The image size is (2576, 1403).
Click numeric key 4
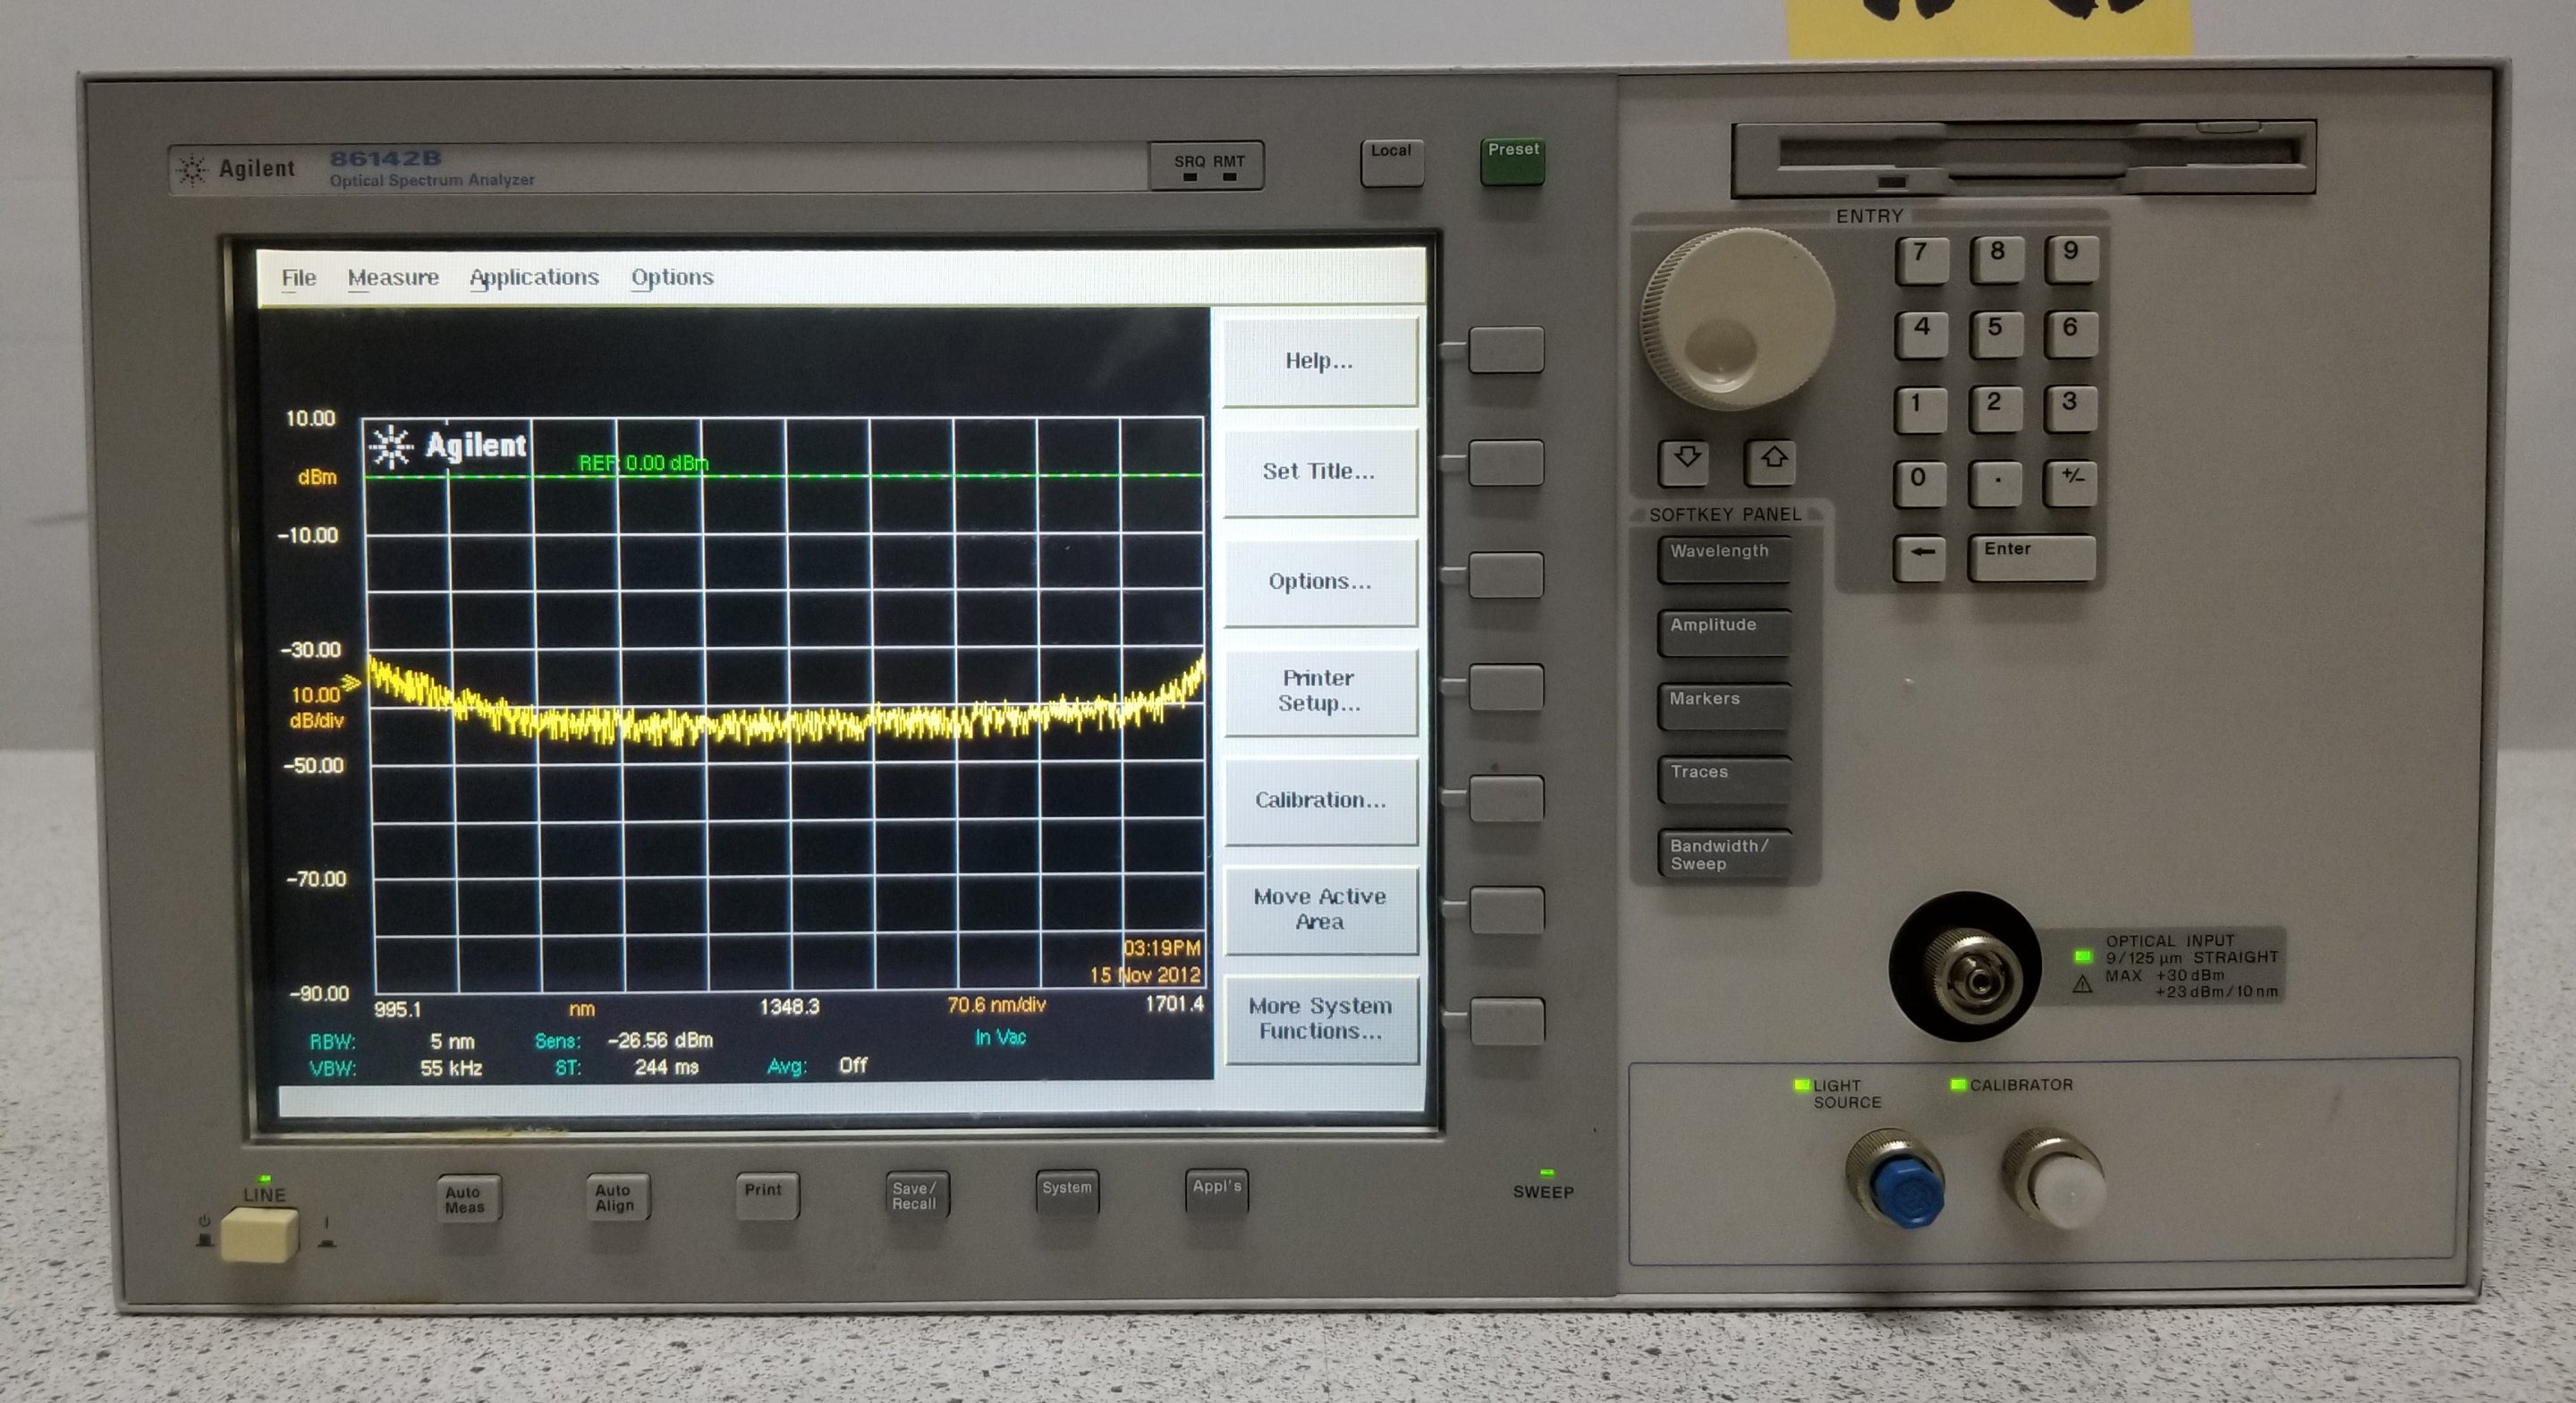[1921, 336]
